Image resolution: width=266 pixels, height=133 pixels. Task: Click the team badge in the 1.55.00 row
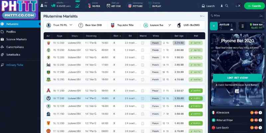click(48, 98)
